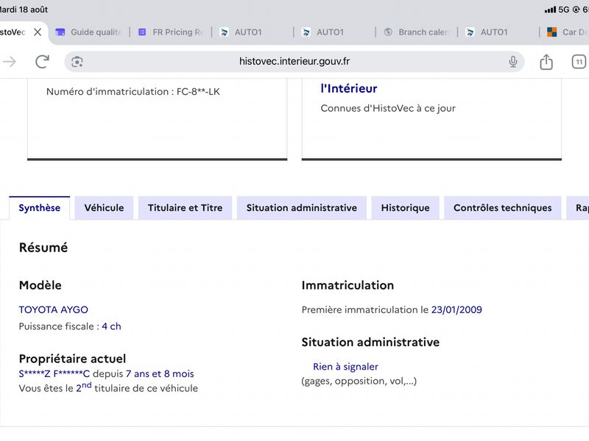Viewport: 589px width, 441px height.
Task: Tap the camera search icon in address bar
Action: tap(77, 62)
